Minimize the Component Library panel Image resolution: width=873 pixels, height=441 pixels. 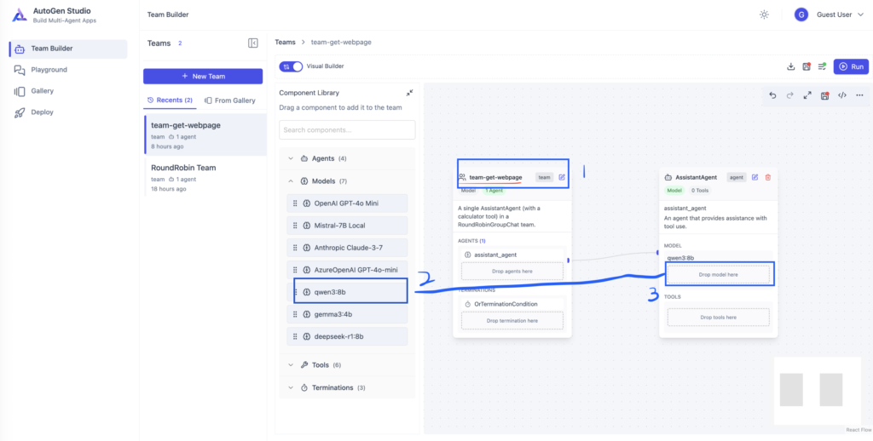[x=410, y=93]
